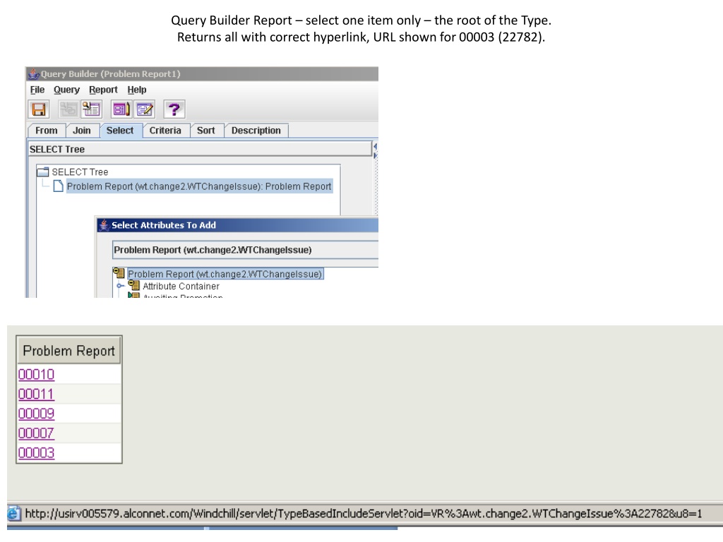Switch to the Join tab
Viewport: 723px width, 542px height.
coord(82,131)
